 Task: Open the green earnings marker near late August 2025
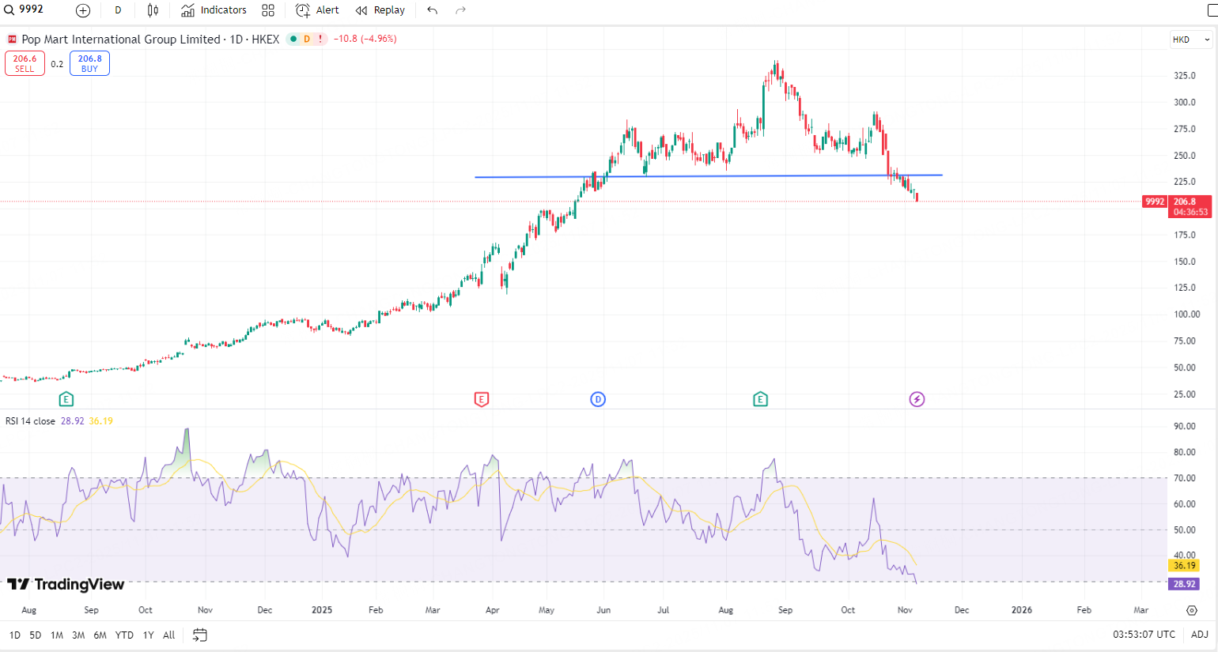tap(760, 399)
